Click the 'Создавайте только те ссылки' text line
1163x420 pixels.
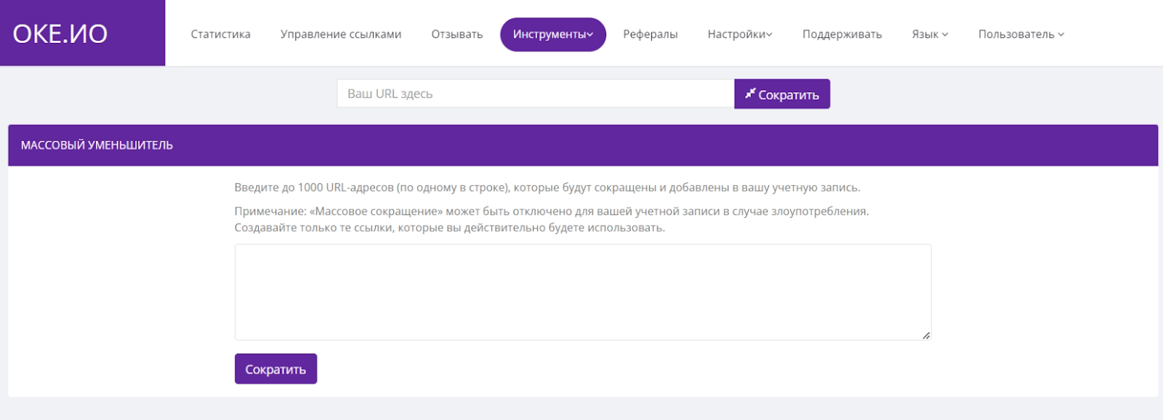(449, 227)
